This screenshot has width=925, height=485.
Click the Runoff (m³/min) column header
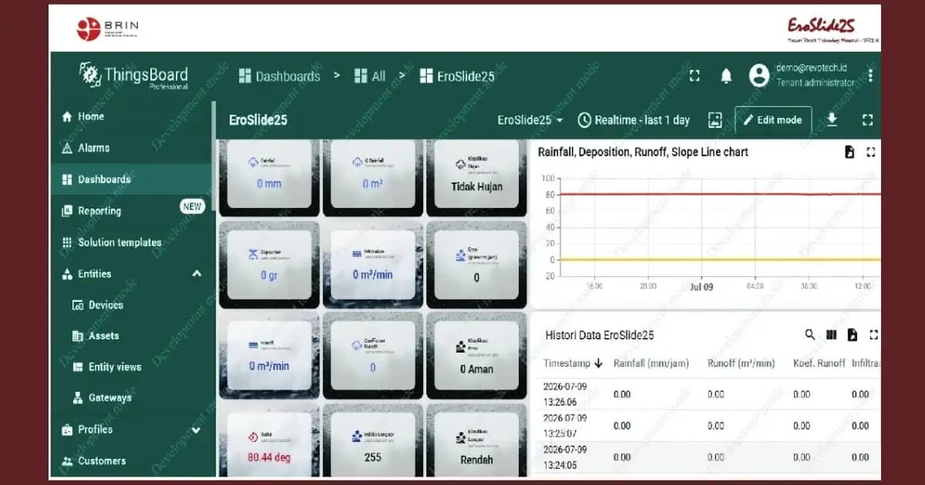click(742, 363)
